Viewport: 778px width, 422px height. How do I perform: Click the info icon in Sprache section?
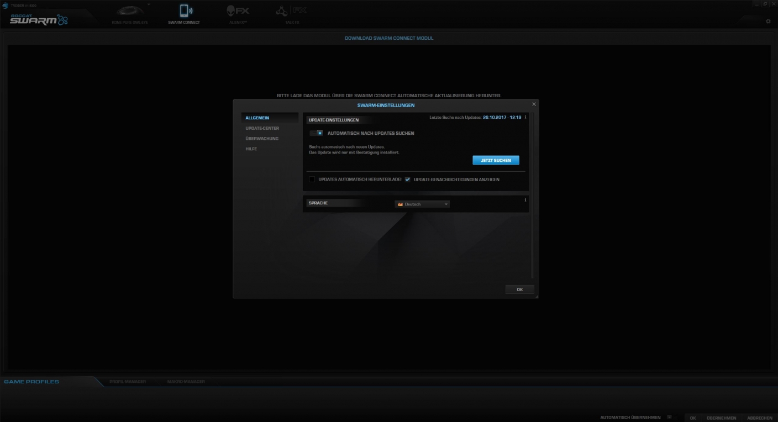tap(525, 199)
